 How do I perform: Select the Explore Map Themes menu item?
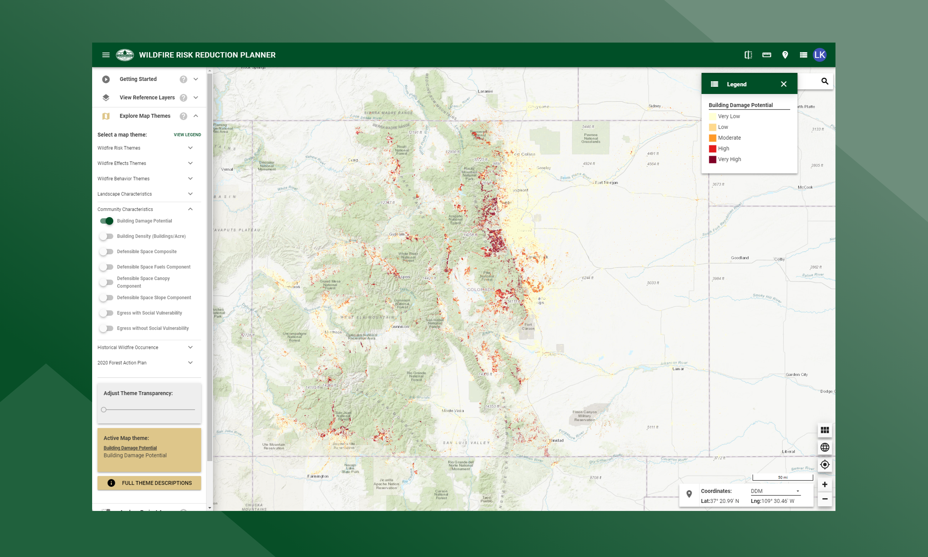click(145, 116)
